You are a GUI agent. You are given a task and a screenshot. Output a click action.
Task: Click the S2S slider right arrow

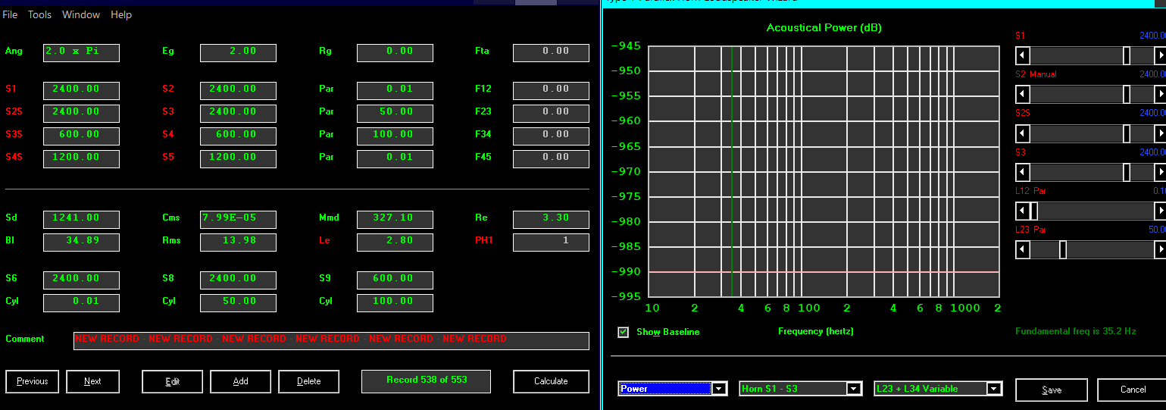tap(1160, 133)
